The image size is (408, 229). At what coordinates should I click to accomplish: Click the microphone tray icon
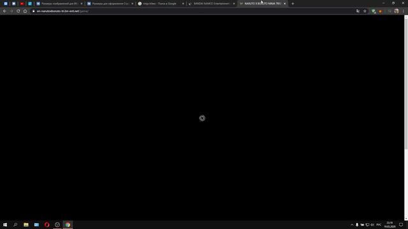tap(357, 225)
